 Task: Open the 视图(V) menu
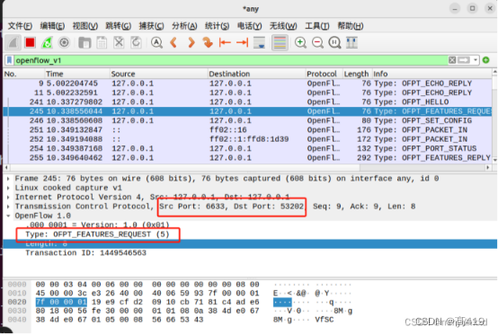[x=85, y=26]
